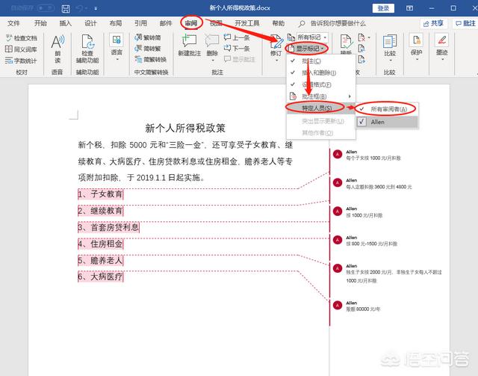
Task: Click the 登录 sign-in button
Action: (383, 8)
